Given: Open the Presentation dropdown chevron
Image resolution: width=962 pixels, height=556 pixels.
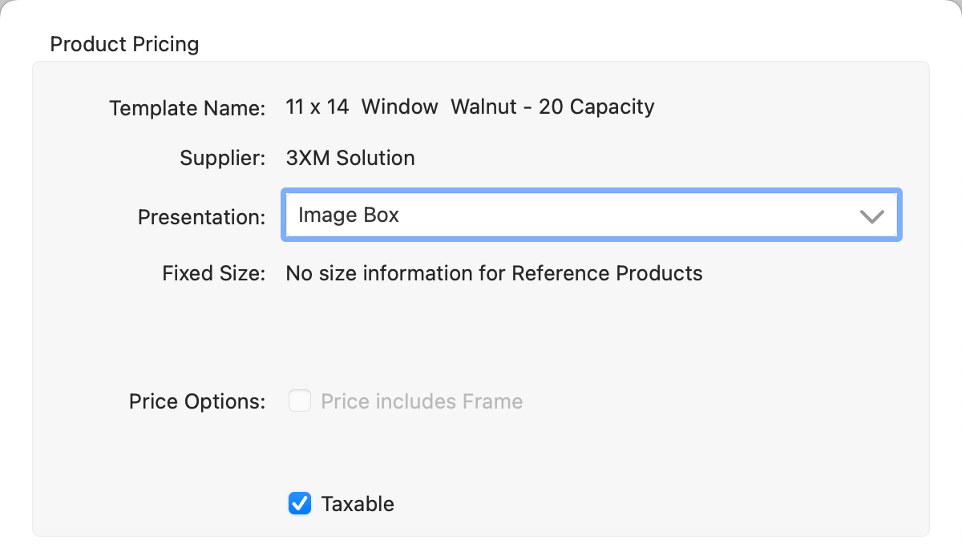Looking at the screenshot, I should tap(871, 216).
